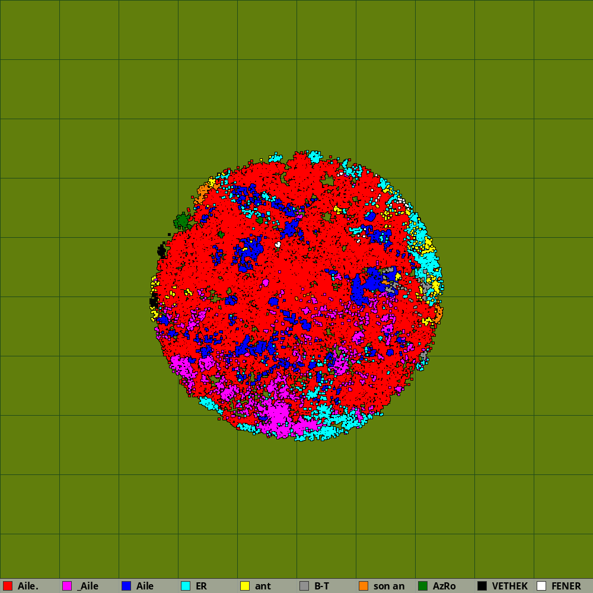Click the black VETHEK legend swatch
This screenshot has width=593, height=593.
tap(482, 586)
